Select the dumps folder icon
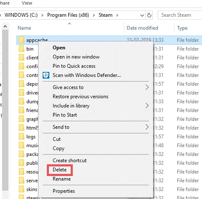The height and width of the screenshot is (199, 202). [21, 102]
